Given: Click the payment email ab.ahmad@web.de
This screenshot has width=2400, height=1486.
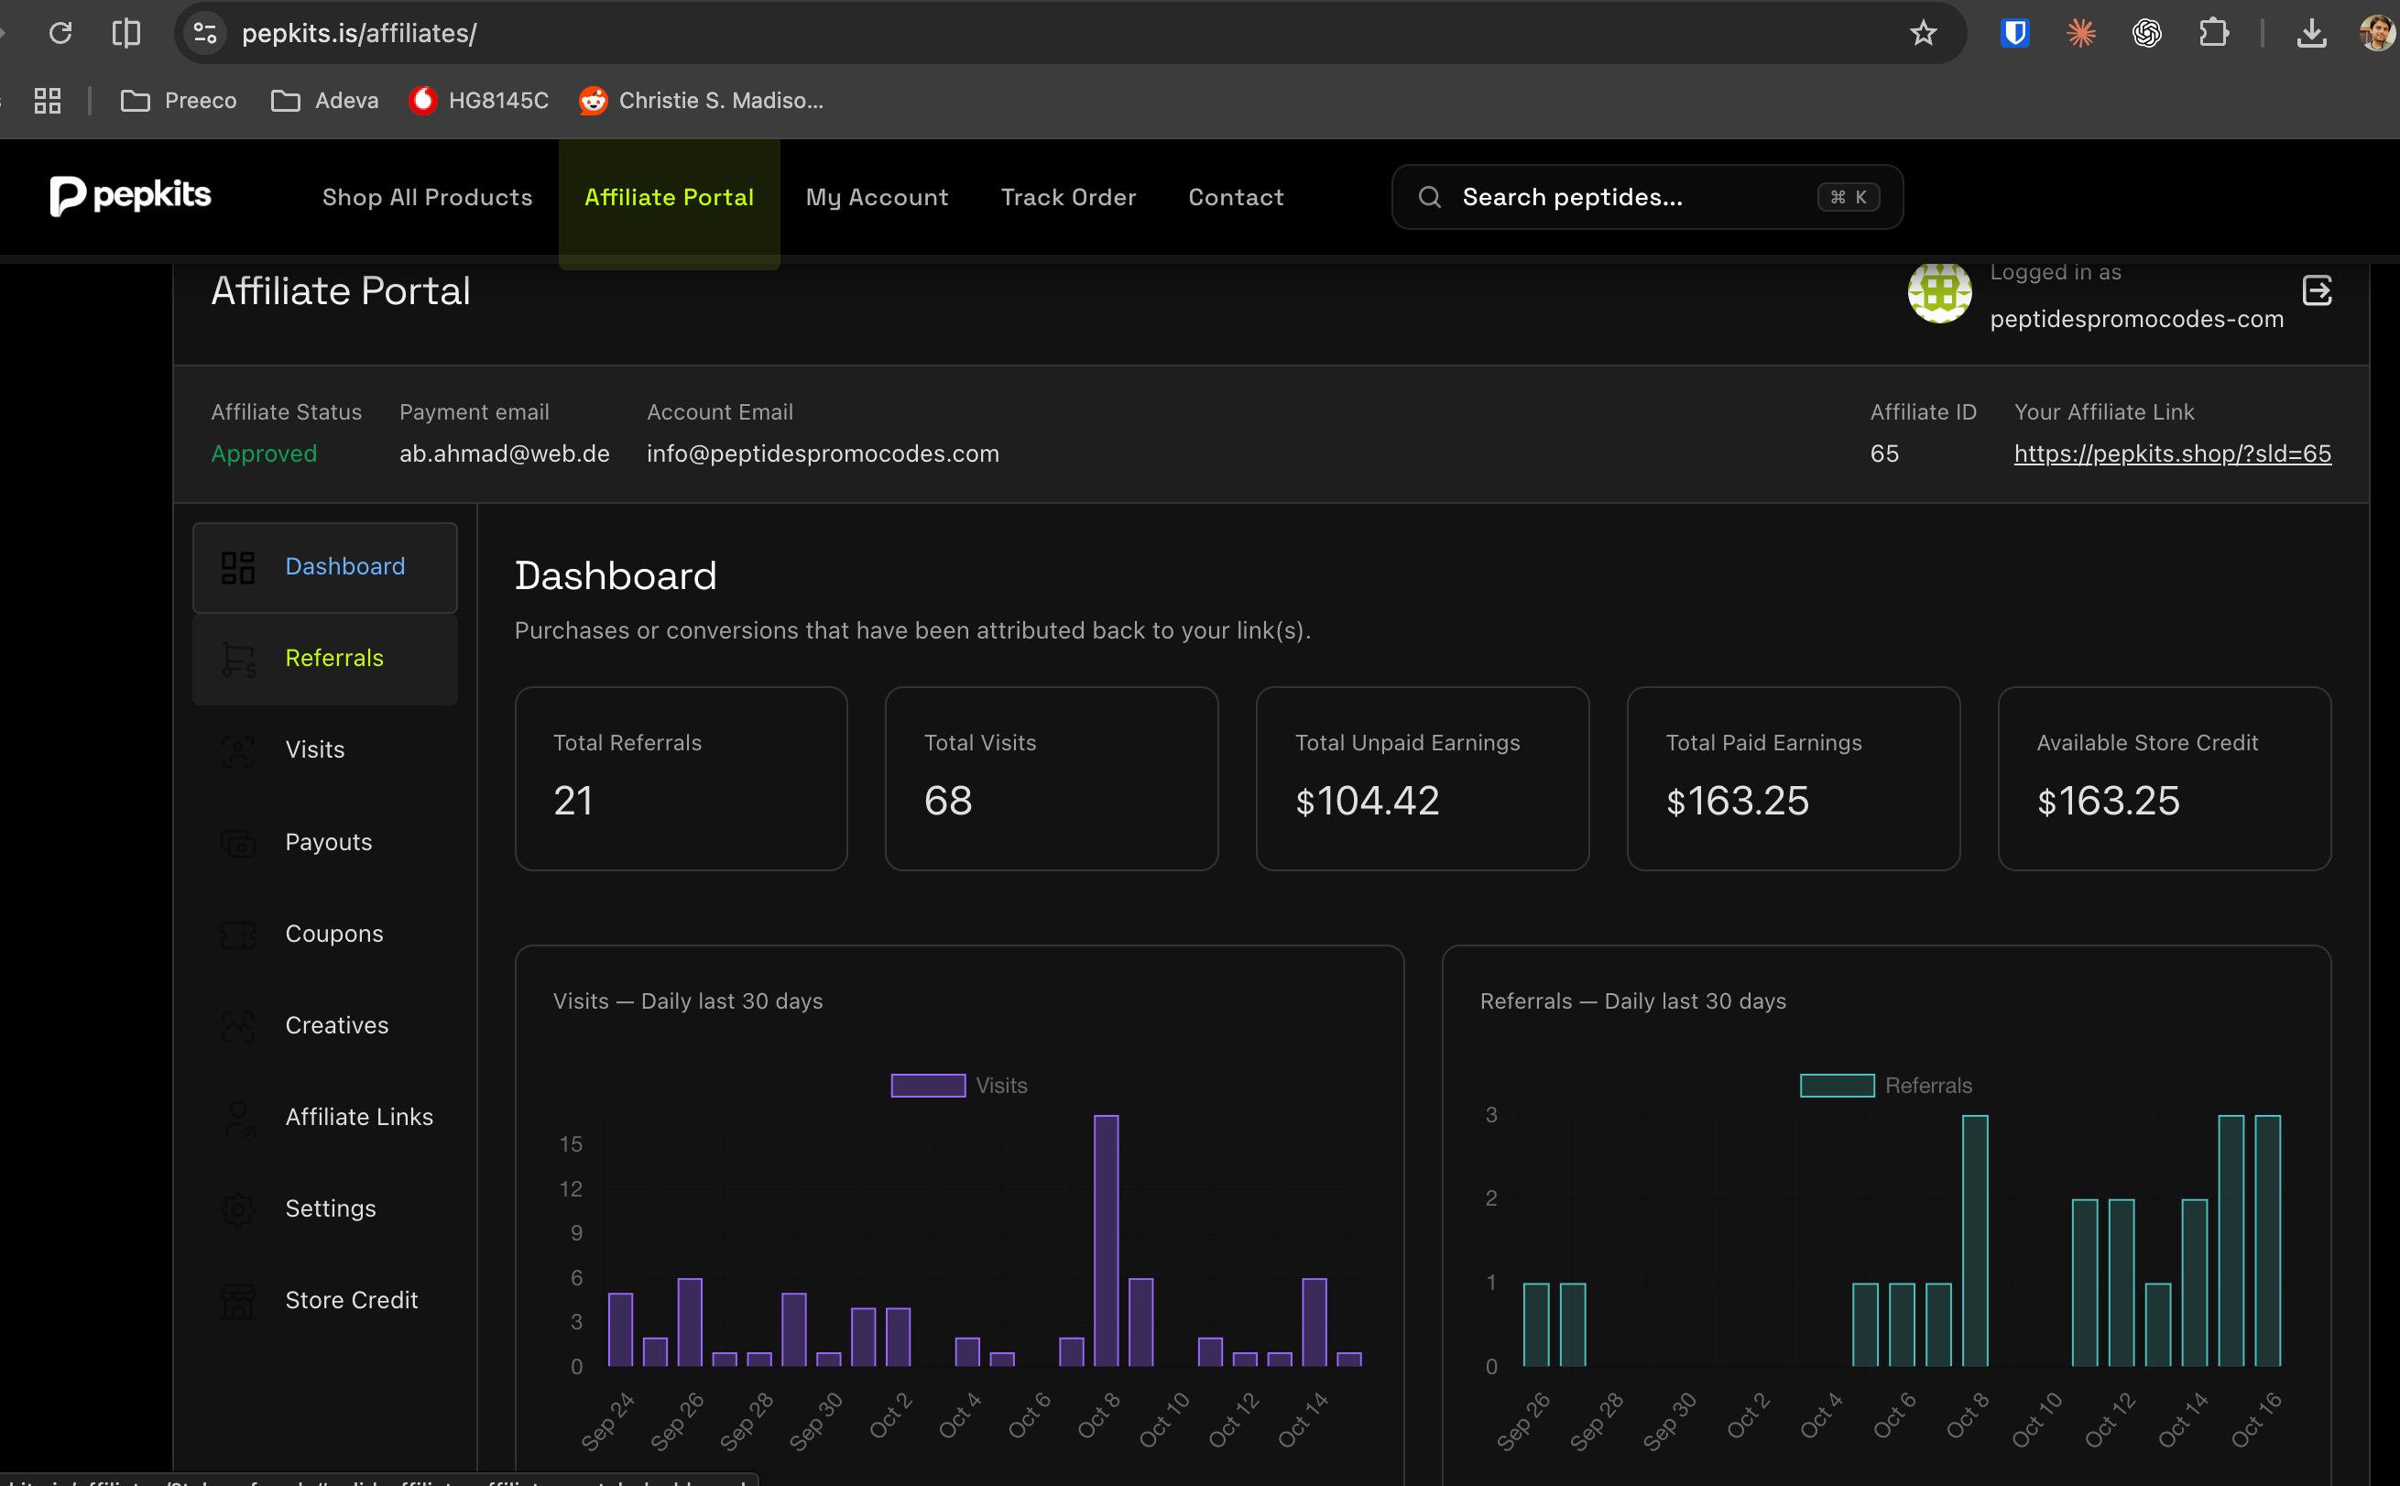Looking at the screenshot, I should point(504,453).
